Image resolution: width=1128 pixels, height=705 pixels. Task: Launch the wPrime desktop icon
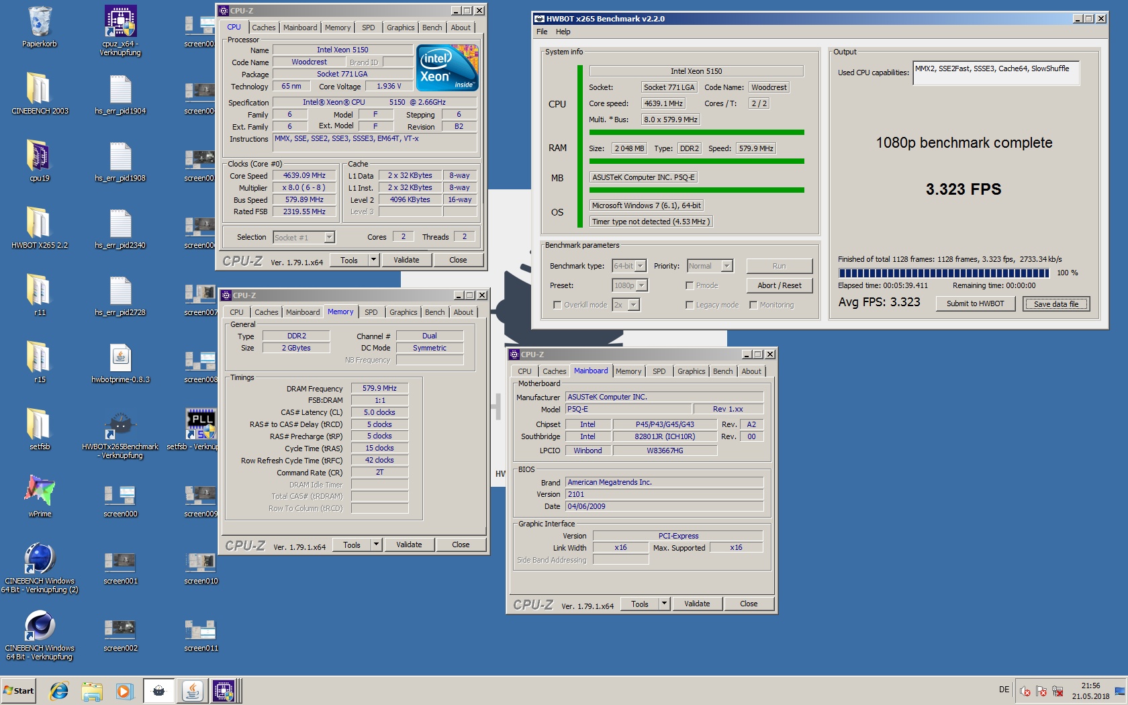(x=40, y=497)
